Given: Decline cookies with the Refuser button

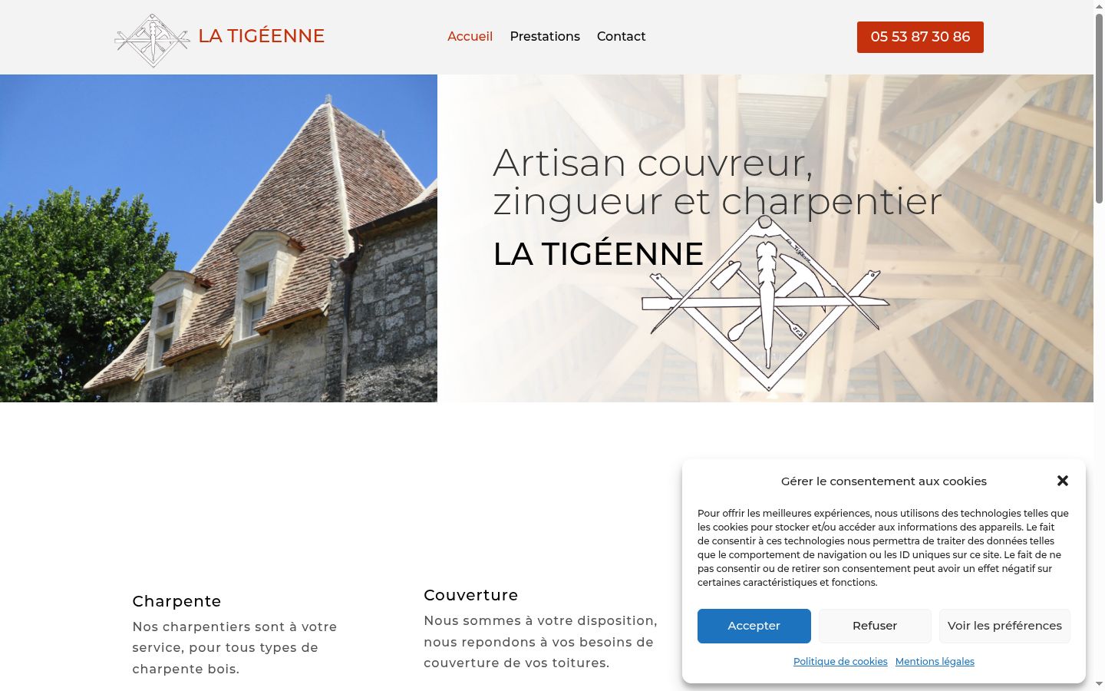Looking at the screenshot, I should 875,626.
